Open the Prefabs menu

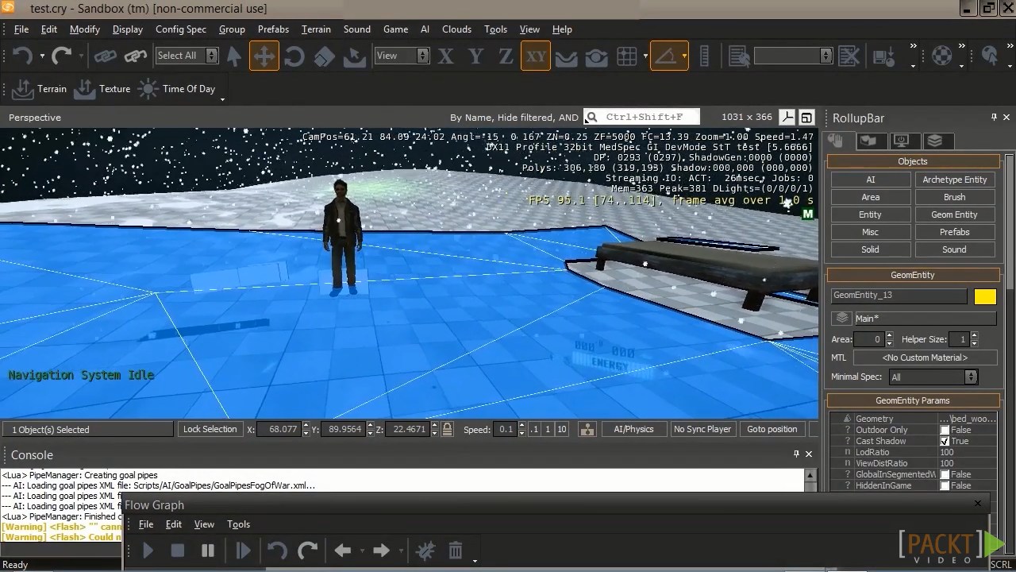[273, 29]
